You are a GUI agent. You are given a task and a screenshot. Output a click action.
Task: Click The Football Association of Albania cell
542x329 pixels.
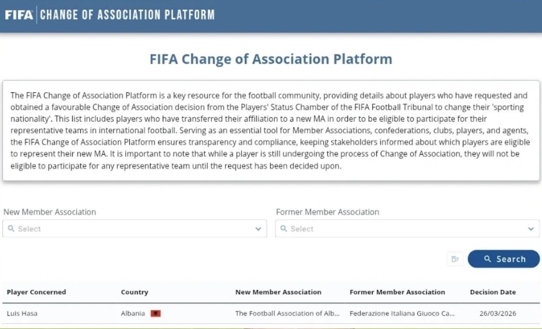[x=287, y=313]
